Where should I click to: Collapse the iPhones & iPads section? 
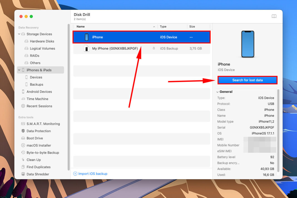click(19, 70)
